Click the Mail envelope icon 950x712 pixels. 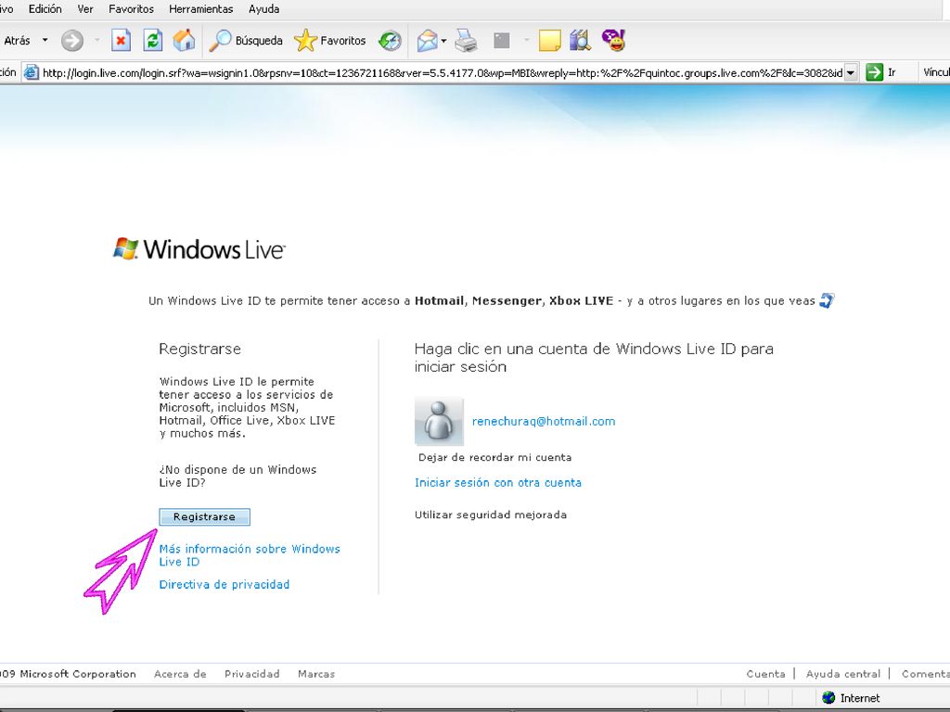point(427,41)
